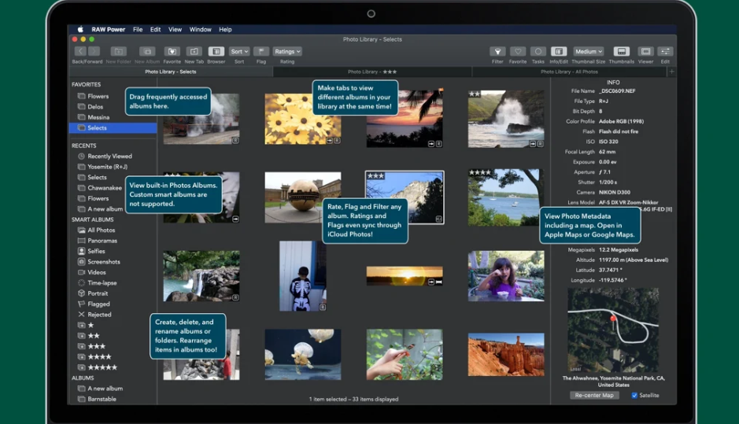Screen dimensions: 739x424
Task: Open the Sort dropdown
Action: [239, 52]
